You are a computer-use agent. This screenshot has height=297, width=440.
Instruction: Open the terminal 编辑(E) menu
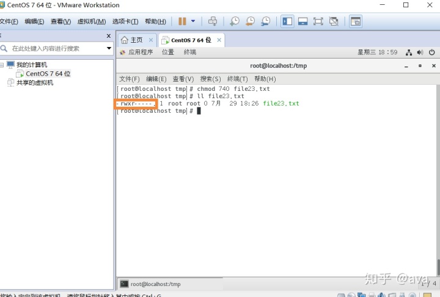[x=156, y=79]
